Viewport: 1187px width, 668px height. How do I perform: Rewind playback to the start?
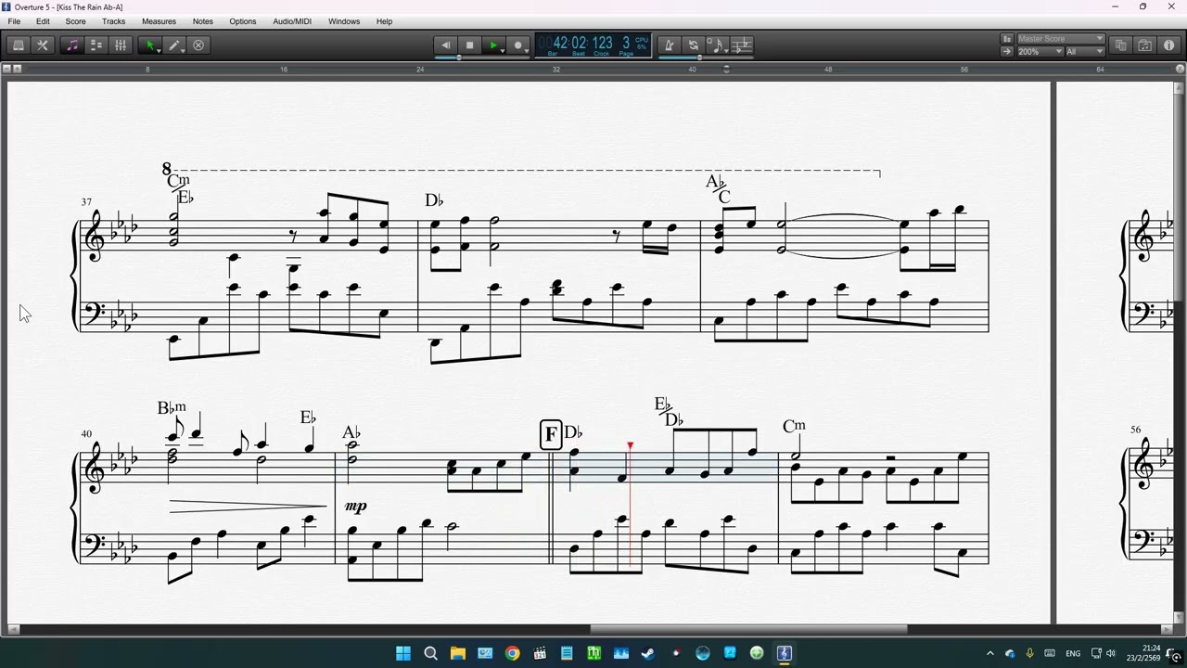tap(446, 45)
